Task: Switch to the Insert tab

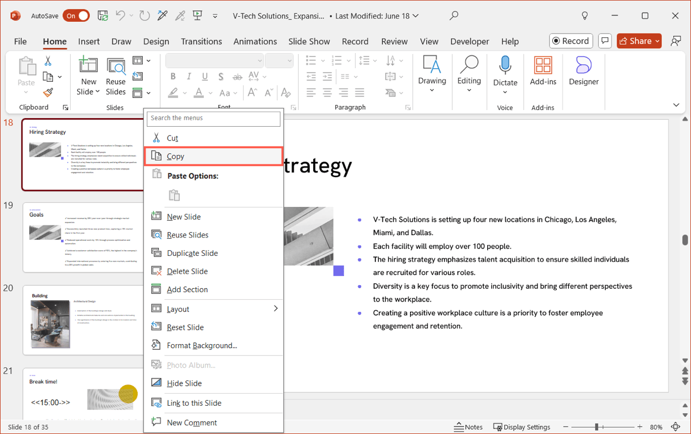Action: pos(89,41)
